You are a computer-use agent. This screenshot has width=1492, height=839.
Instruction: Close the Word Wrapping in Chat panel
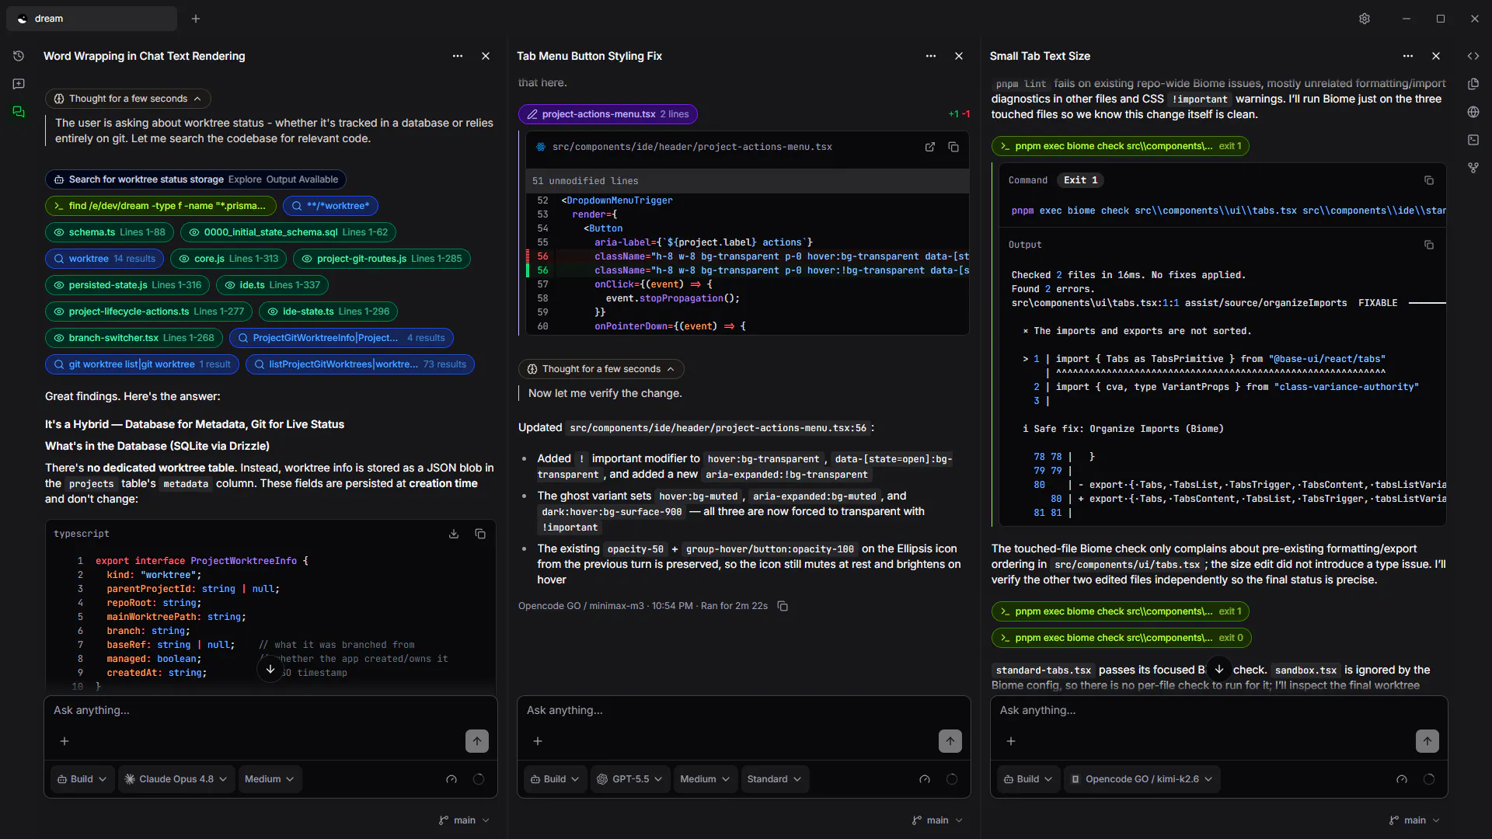[486, 56]
